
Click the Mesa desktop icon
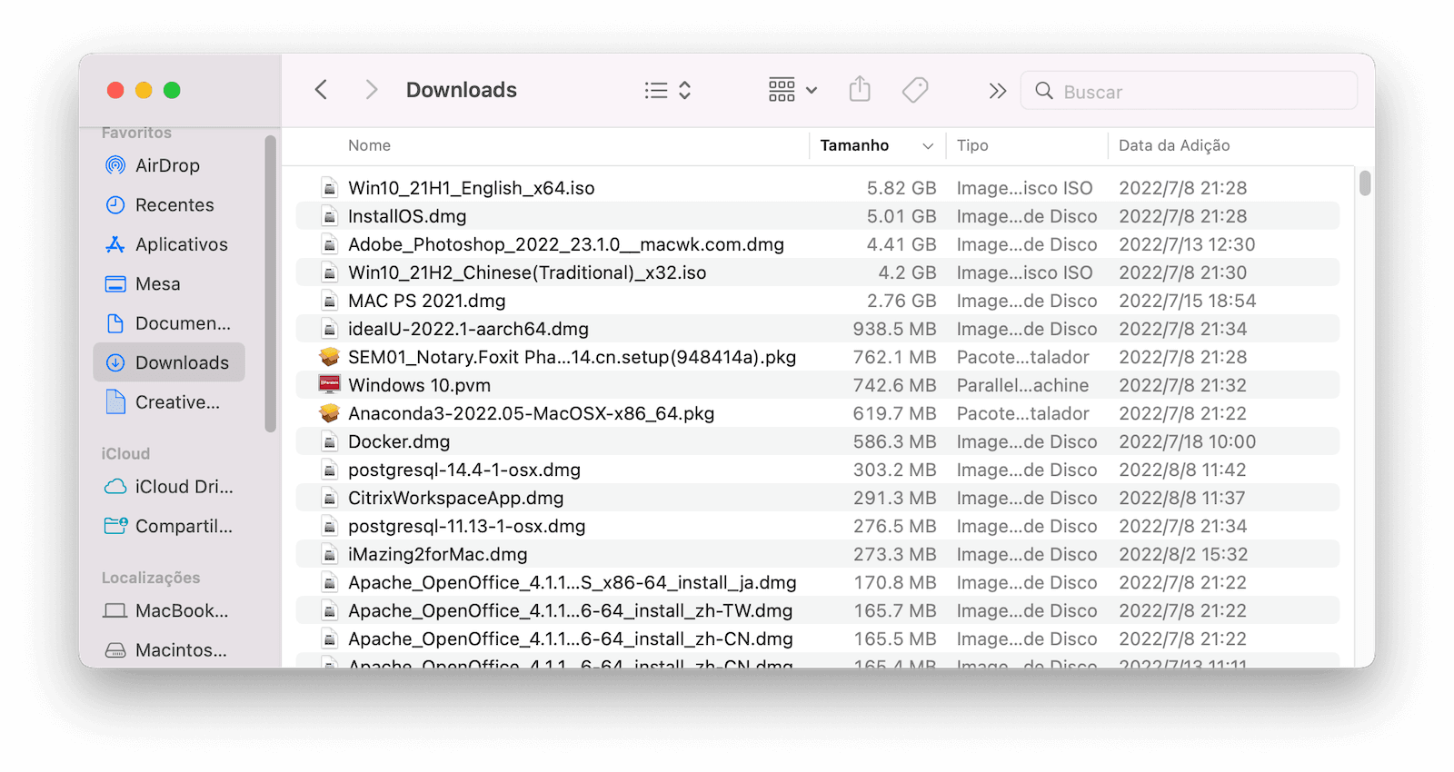115,284
